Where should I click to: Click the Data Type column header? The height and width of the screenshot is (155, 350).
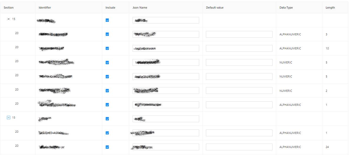click(x=286, y=8)
